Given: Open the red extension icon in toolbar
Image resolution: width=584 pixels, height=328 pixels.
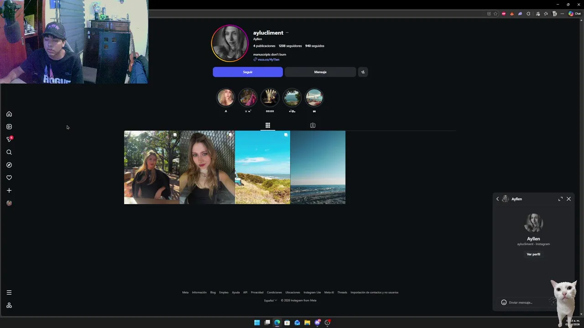Looking at the screenshot, I should tap(504, 14).
